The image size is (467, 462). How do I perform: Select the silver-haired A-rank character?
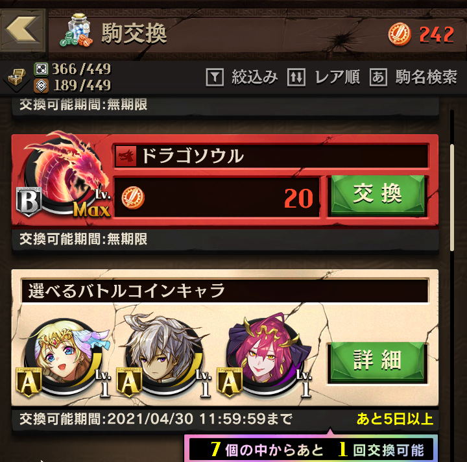pyautogui.click(x=164, y=356)
